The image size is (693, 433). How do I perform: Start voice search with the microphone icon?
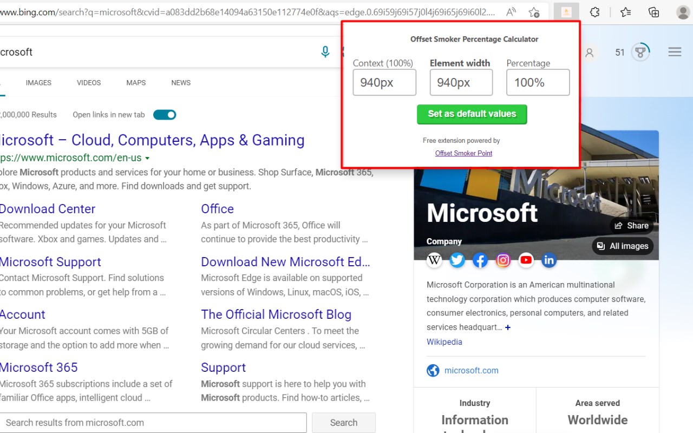coord(325,52)
